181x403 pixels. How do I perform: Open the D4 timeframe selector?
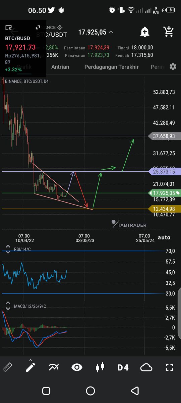click(123, 367)
